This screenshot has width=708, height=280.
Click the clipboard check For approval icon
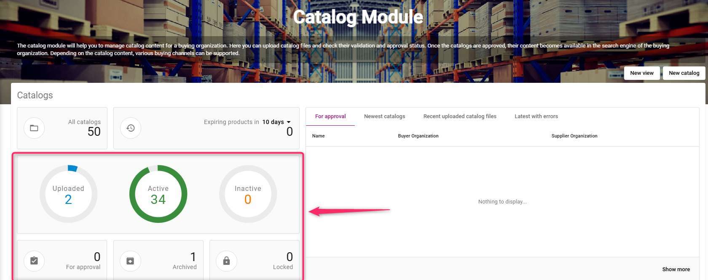point(34,261)
